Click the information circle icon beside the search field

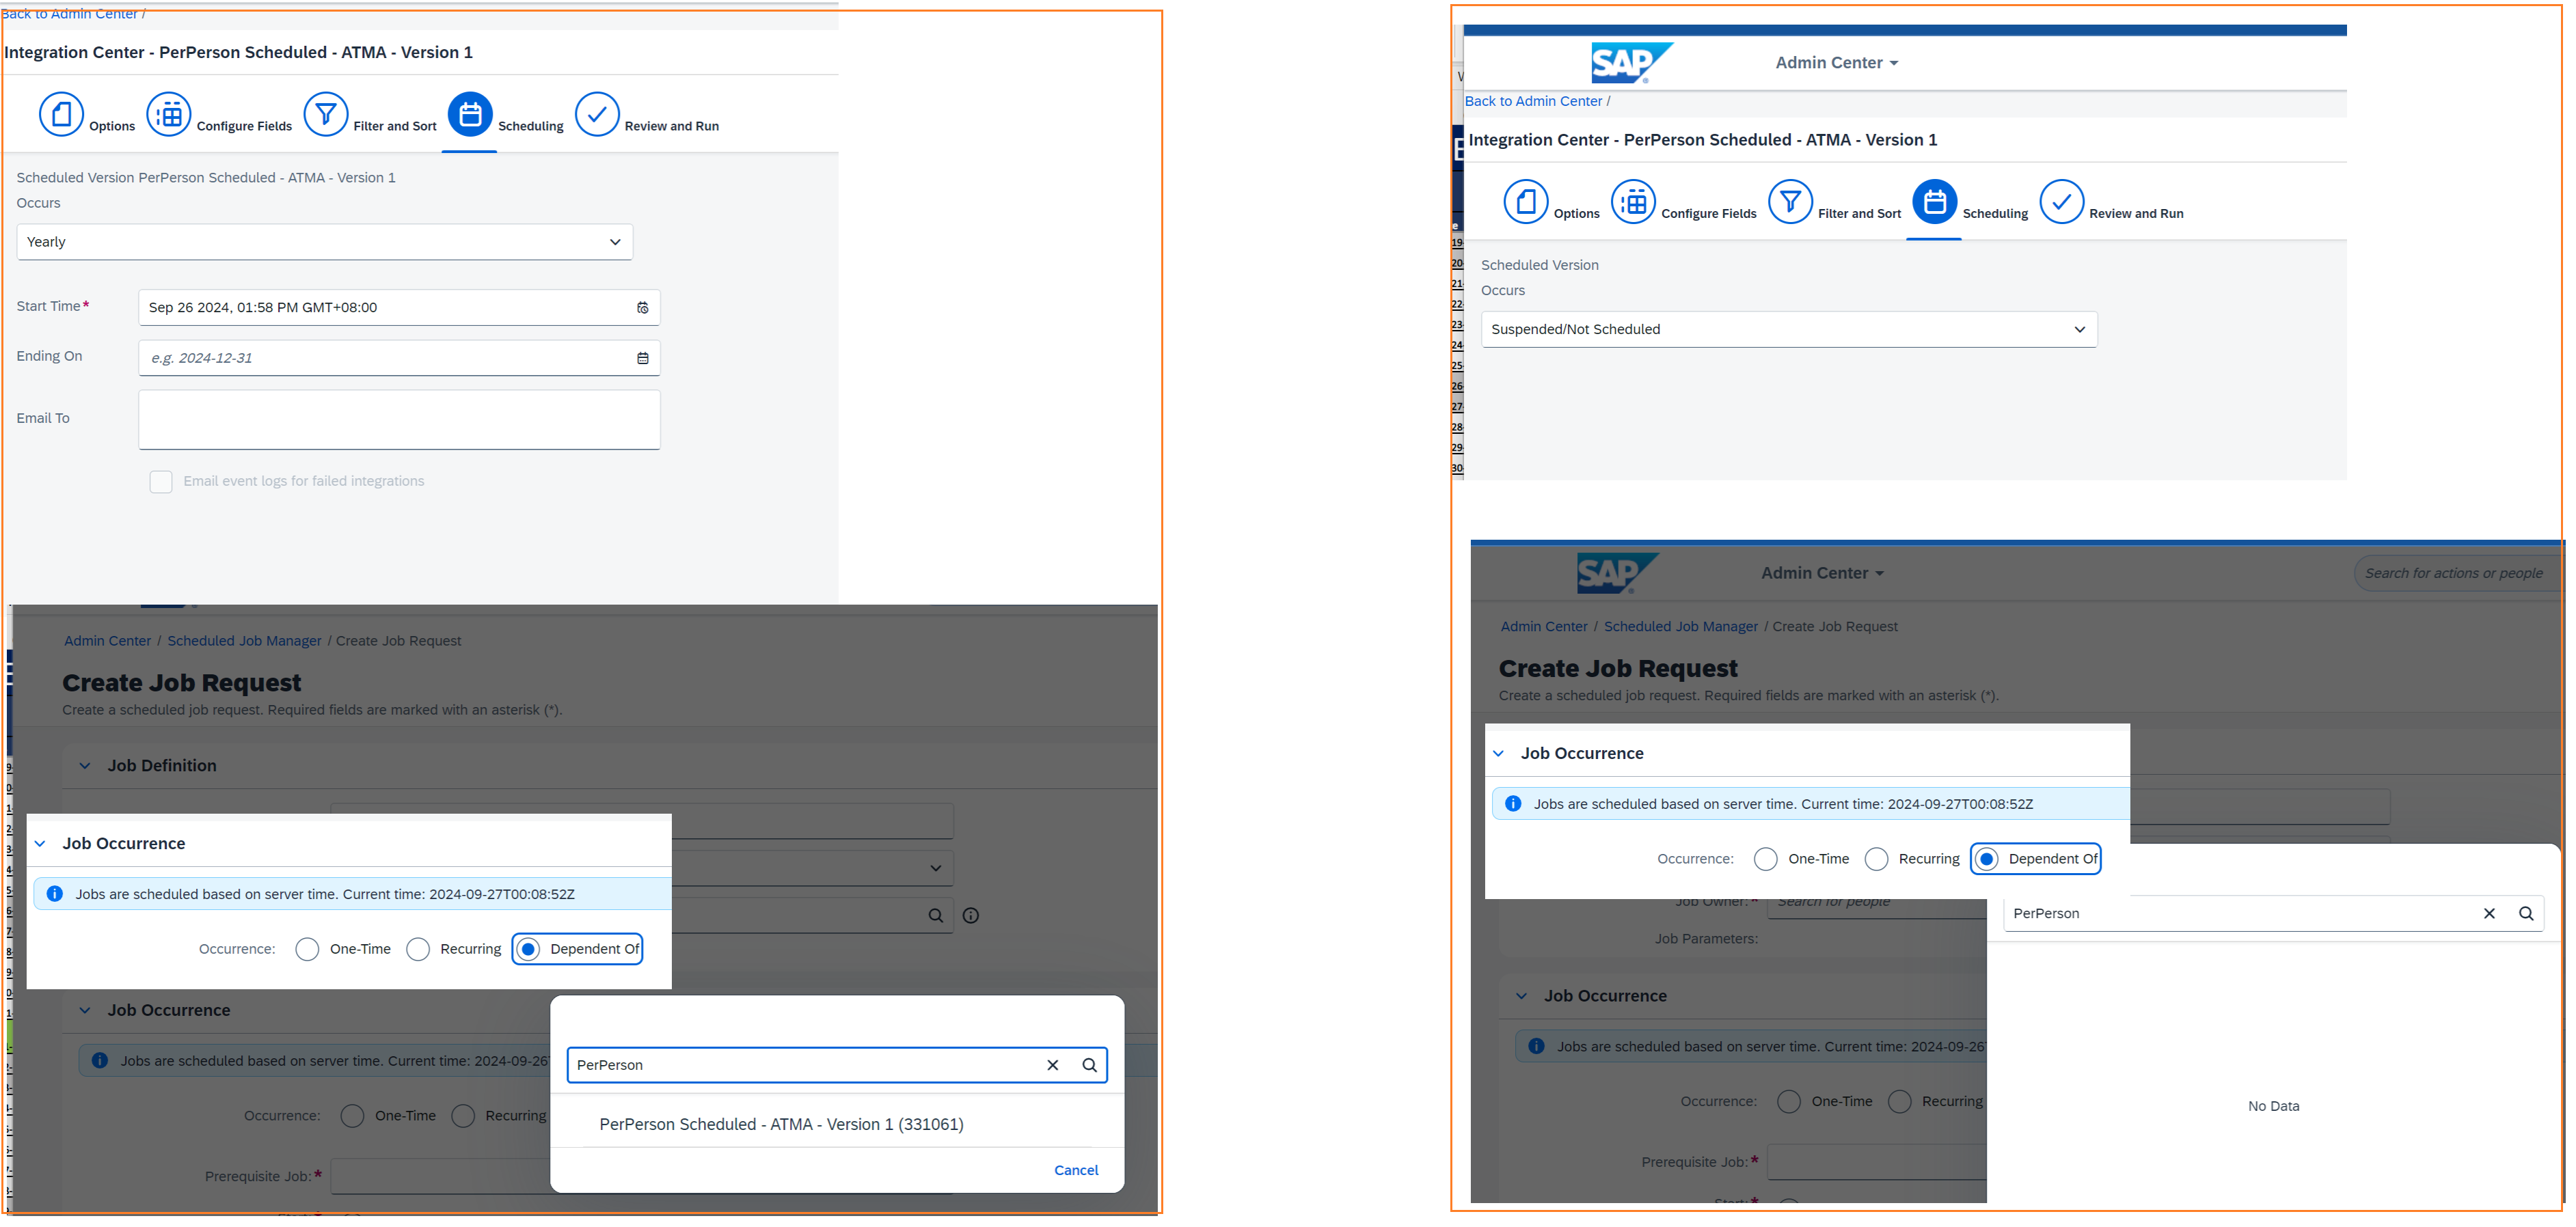[x=971, y=915]
